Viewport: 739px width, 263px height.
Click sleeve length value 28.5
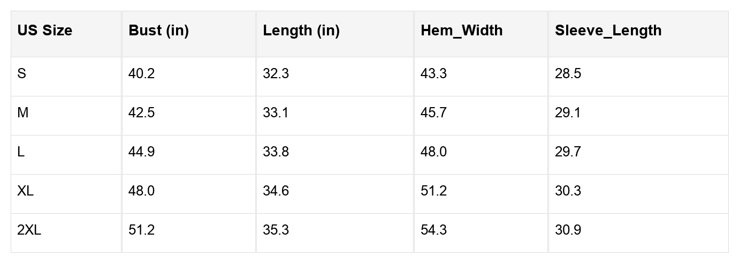coord(568,74)
